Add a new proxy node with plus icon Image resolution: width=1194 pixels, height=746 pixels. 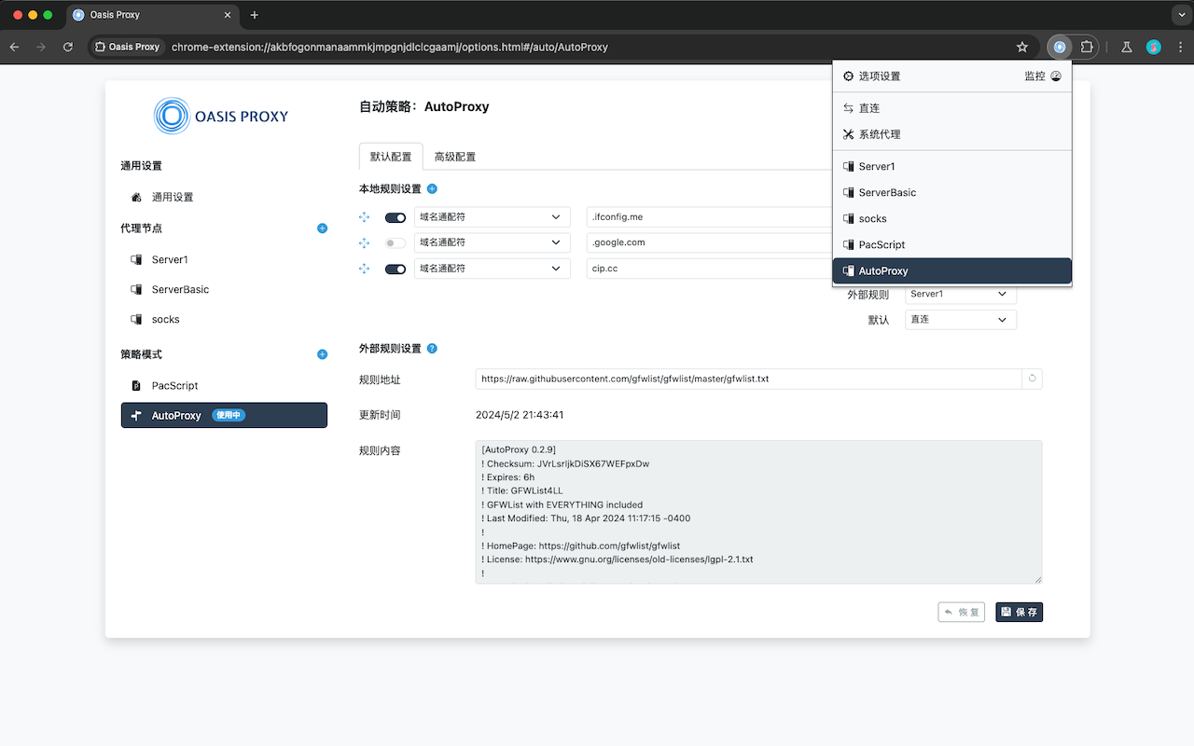[323, 228]
